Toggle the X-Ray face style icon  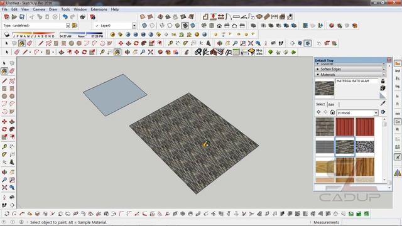click(x=144, y=26)
